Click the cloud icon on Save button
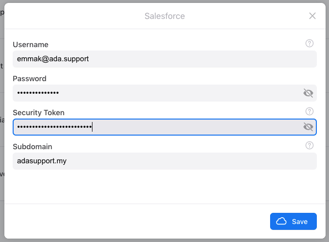Viewport: 329px width, 242px height. (x=281, y=221)
